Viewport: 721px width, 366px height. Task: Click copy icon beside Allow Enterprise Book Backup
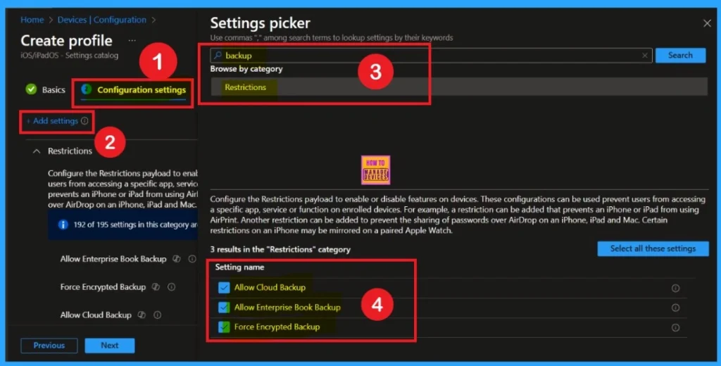[x=176, y=259]
